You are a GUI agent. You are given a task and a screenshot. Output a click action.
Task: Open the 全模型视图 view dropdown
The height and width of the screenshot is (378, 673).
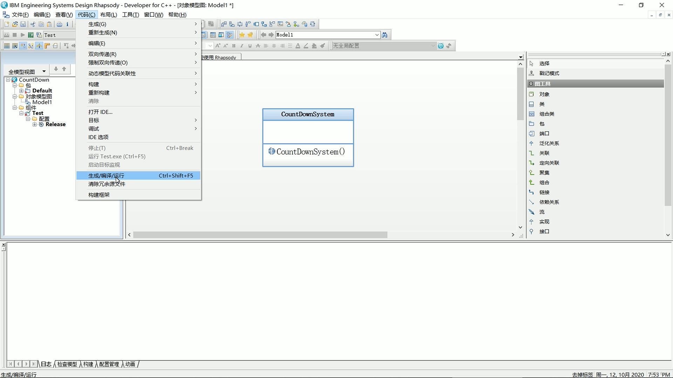(44, 71)
